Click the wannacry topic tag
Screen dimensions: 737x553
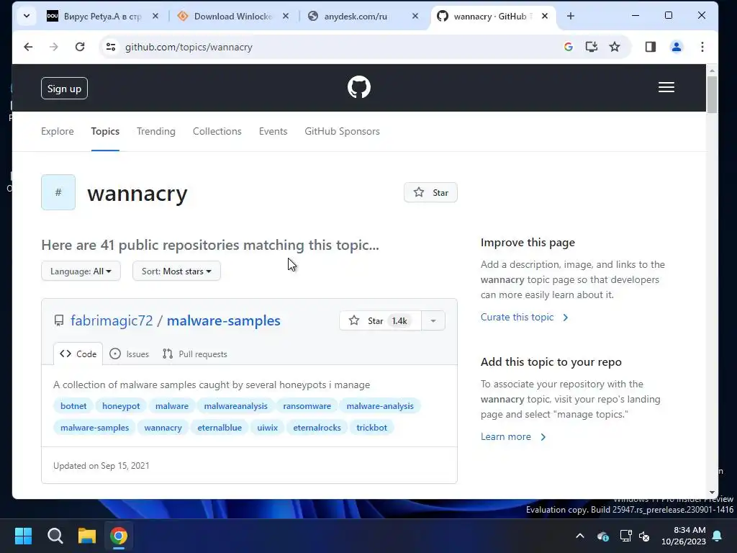163,428
